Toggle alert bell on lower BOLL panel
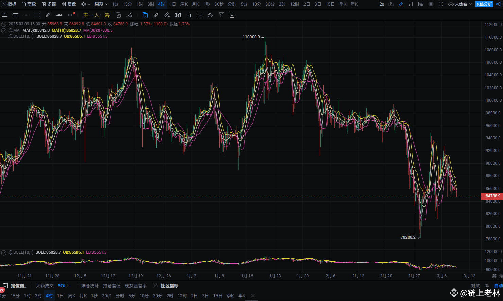 point(11,252)
